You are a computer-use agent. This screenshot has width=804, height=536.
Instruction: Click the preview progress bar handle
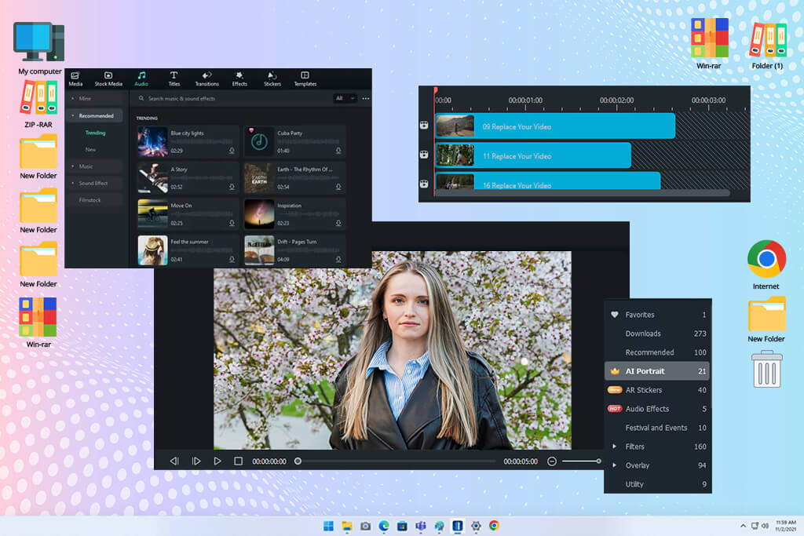[298, 461]
